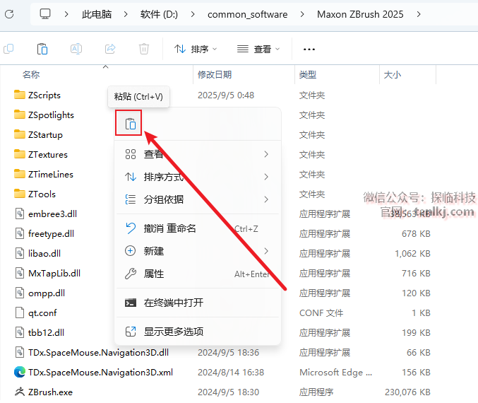Choose 在终端中打开 option
This screenshot has width=478, height=403.
[198, 303]
